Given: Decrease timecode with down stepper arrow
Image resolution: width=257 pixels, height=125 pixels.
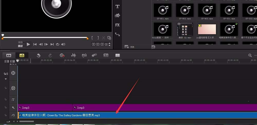Looking at the screenshot, I should (x=109, y=45).
